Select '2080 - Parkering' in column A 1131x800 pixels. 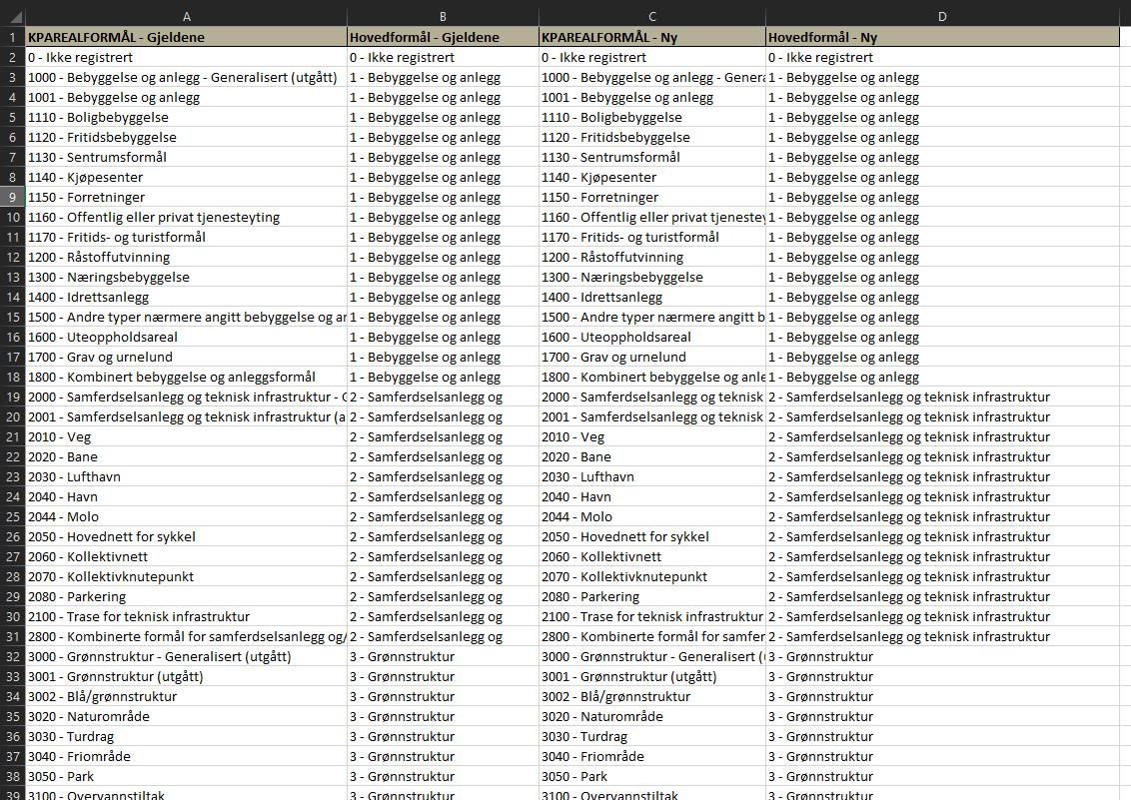(186, 597)
